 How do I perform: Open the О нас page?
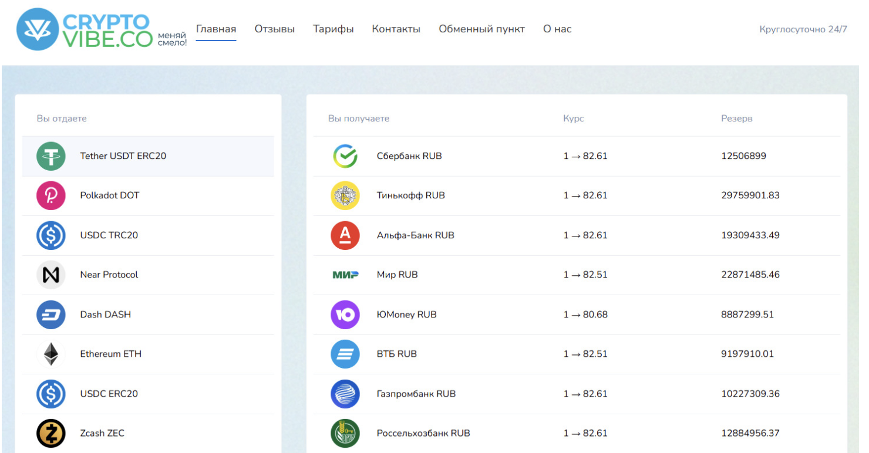(x=557, y=29)
